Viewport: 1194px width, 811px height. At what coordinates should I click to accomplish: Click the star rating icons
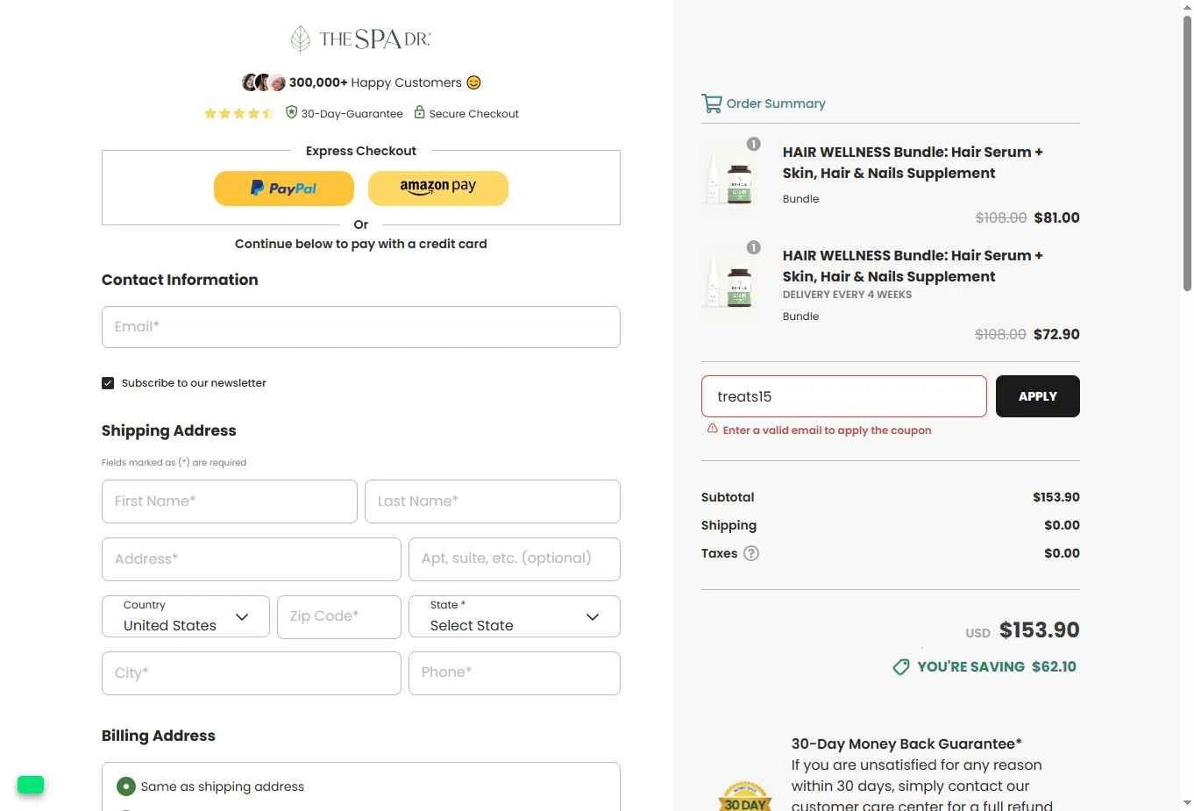tap(238, 114)
